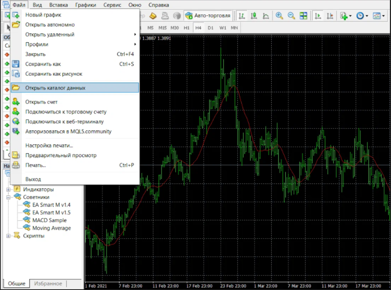The width and height of the screenshot is (391, 290).
Task: Select the H1 timeframe
Action: coord(186,28)
